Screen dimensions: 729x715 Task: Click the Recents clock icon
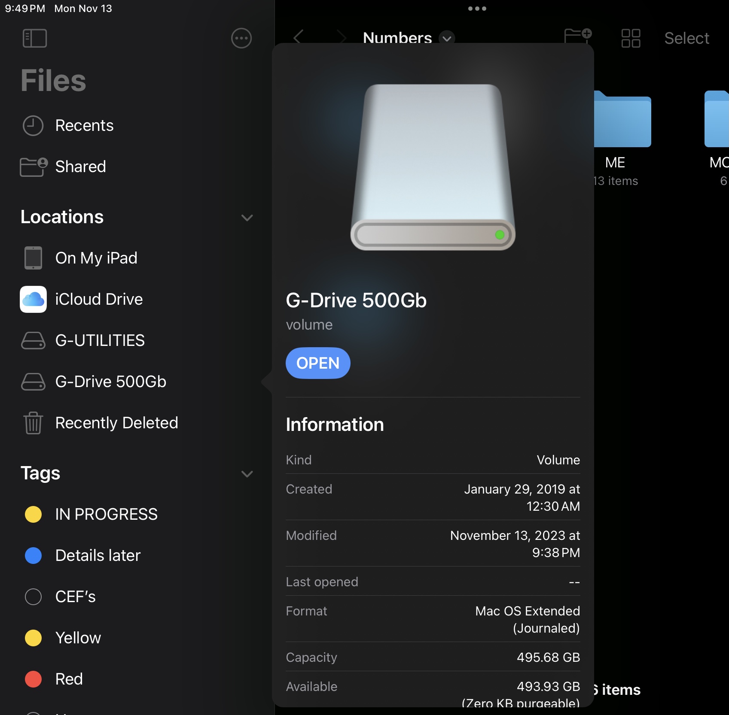tap(33, 126)
